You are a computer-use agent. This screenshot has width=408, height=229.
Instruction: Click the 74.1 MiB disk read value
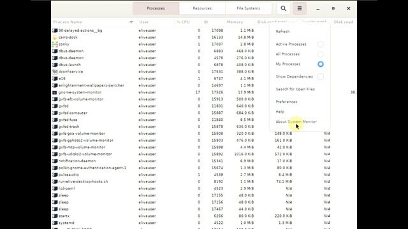pyautogui.click(x=284, y=181)
